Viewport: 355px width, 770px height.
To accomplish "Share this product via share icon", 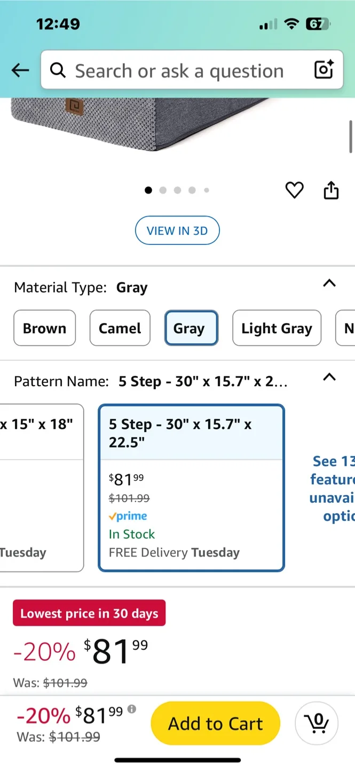I will [x=331, y=190].
